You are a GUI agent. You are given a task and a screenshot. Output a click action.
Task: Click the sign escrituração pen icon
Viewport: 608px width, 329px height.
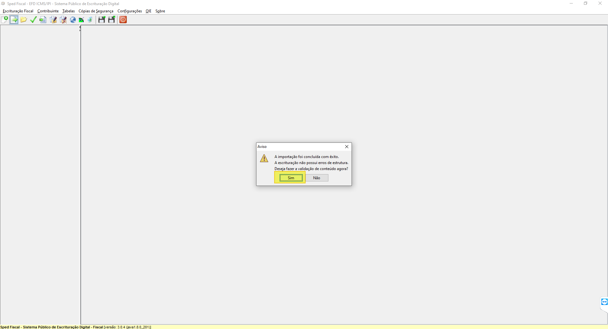pyautogui.click(x=53, y=20)
